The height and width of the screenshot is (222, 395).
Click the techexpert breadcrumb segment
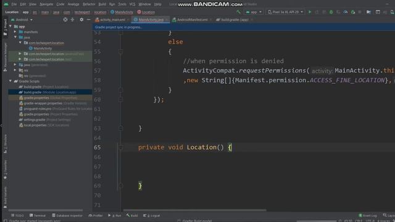82,12
